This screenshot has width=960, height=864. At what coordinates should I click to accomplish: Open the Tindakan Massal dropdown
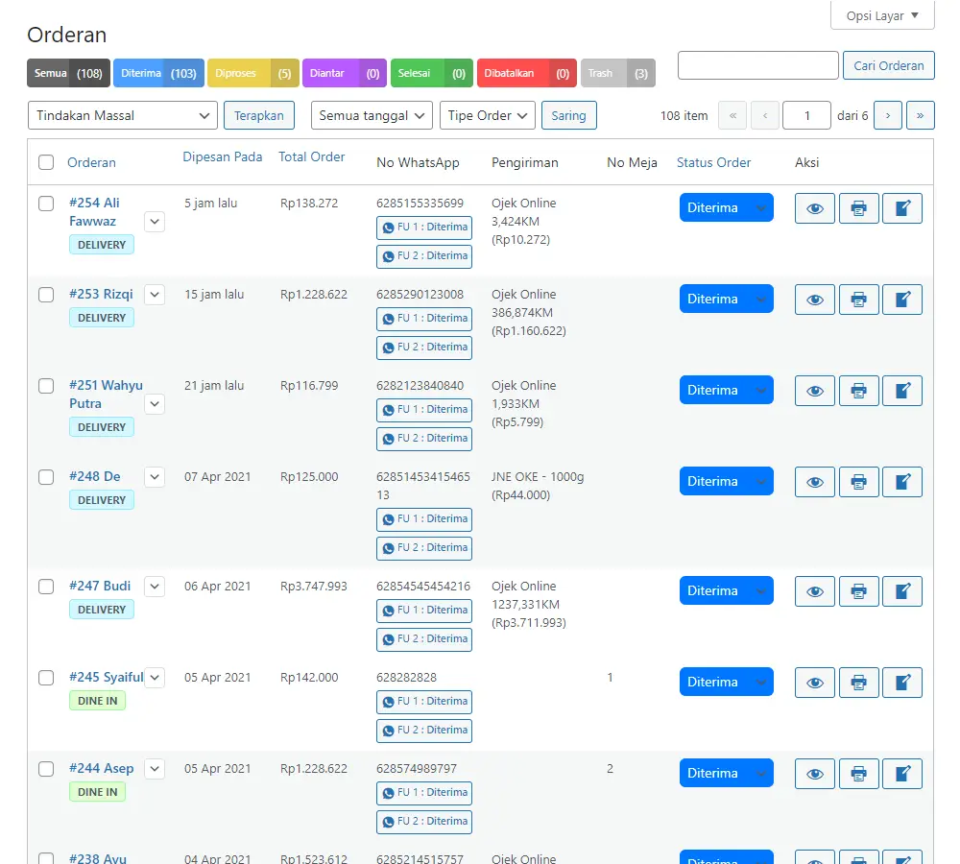tap(123, 115)
